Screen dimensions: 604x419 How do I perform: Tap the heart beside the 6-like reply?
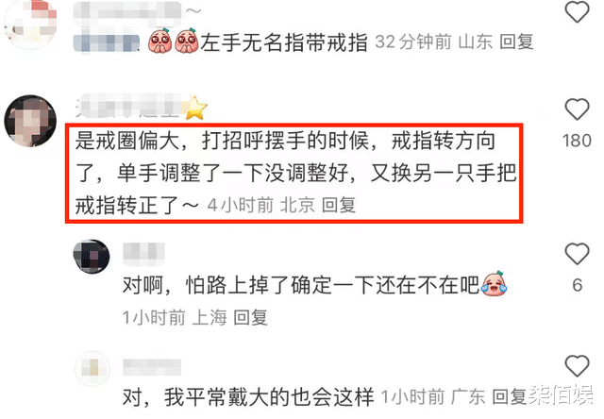[x=577, y=254]
